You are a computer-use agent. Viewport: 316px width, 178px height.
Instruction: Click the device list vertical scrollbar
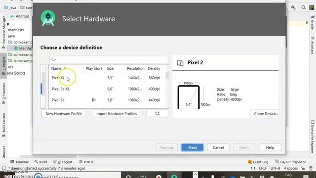(167, 76)
